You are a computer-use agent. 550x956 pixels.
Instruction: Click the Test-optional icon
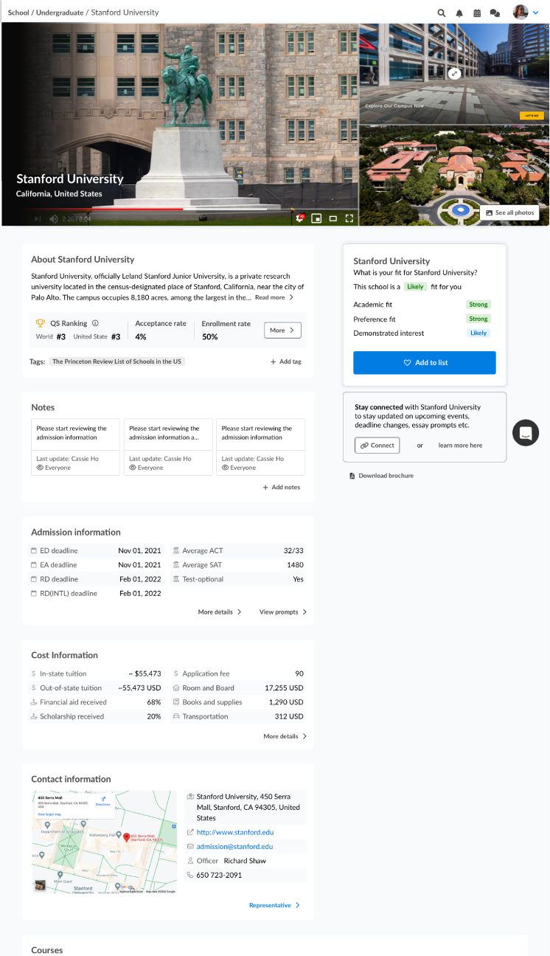tap(176, 579)
